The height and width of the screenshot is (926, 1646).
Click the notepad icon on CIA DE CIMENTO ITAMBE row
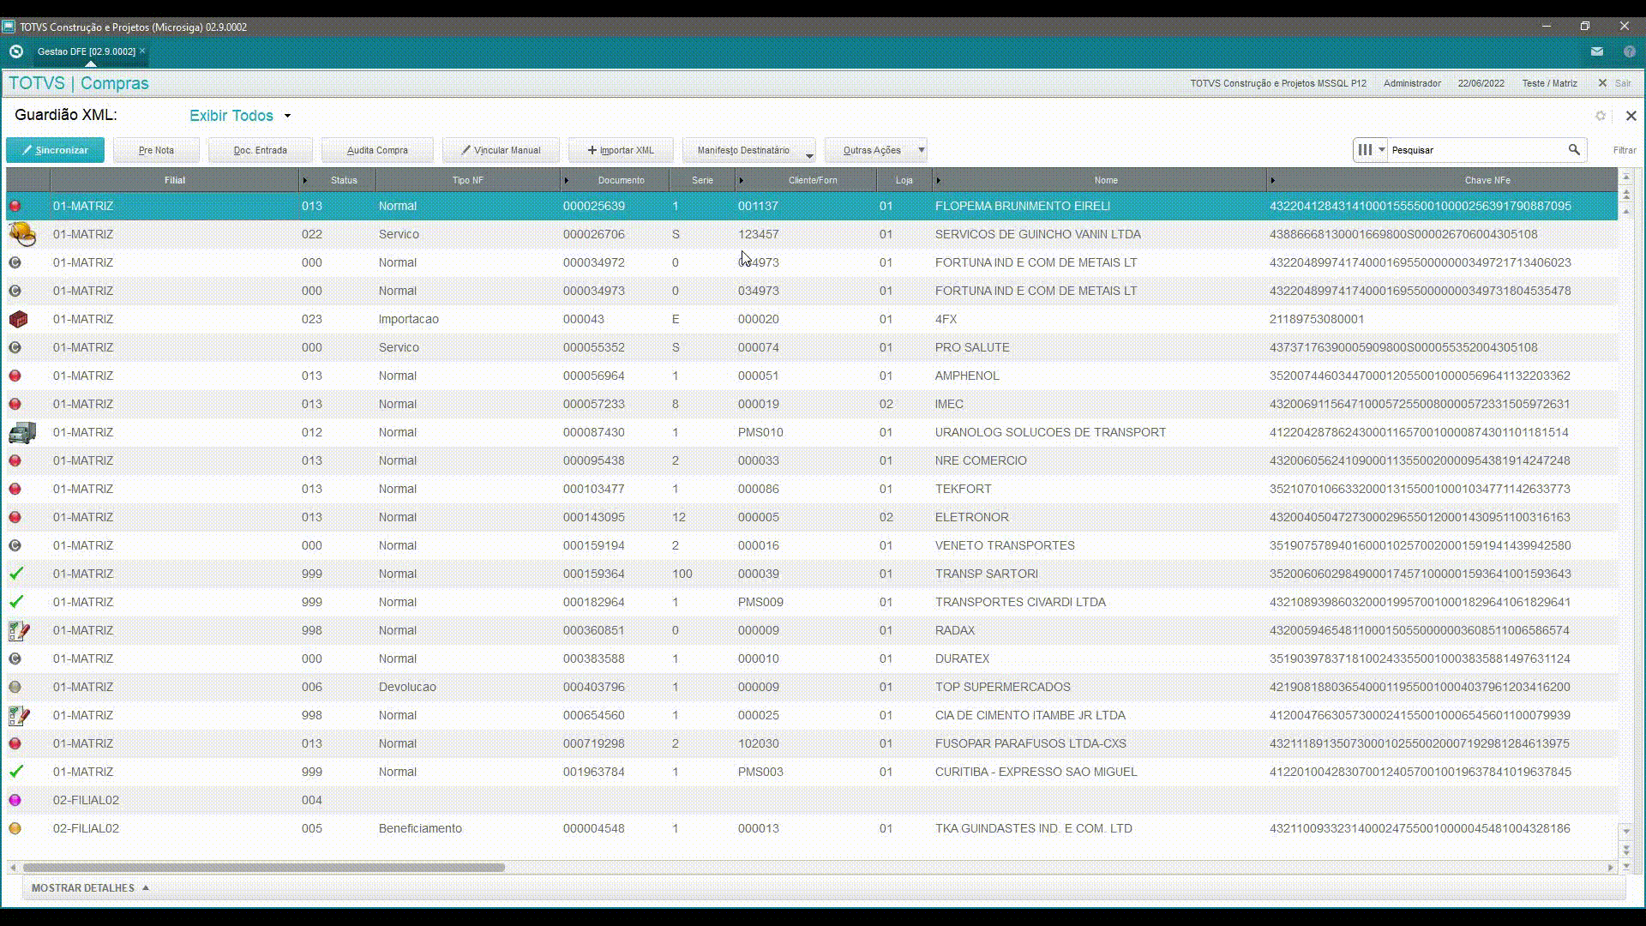pyautogui.click(x=19, y=715)
